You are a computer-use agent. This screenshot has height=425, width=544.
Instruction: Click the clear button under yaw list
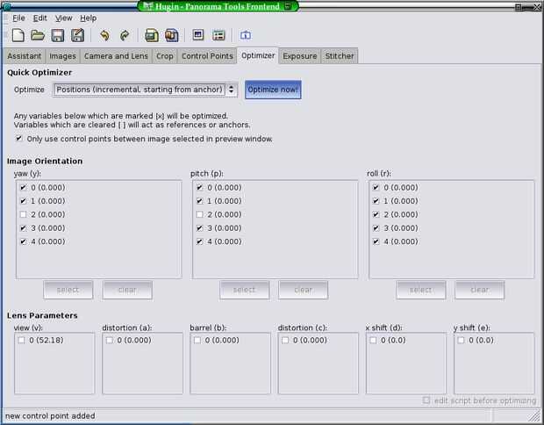(127, 290)
